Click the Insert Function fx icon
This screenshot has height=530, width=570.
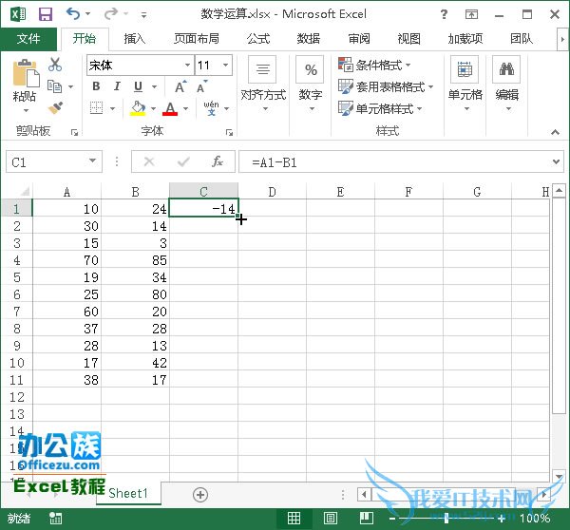pos(218,162)
